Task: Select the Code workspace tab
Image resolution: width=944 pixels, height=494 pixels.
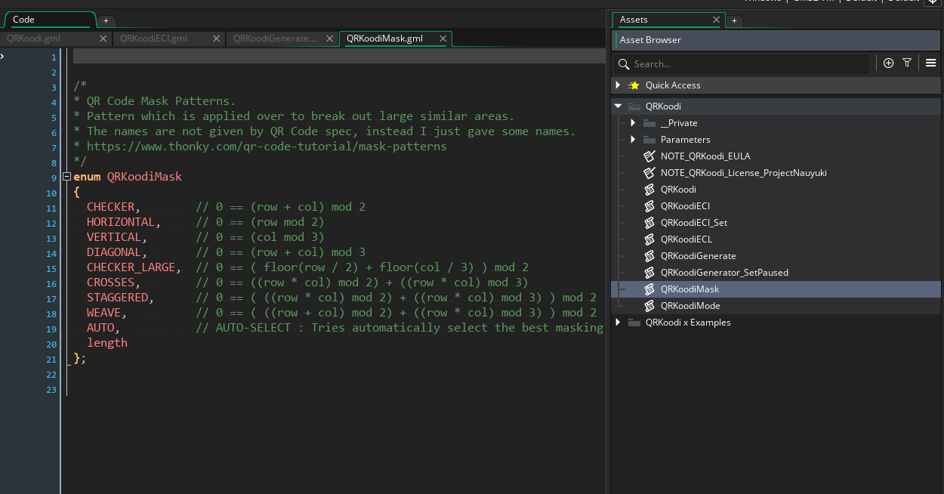Action: 50,20
